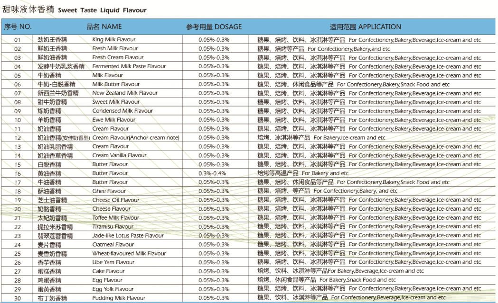
Task: Click the NO. column header
Action: pos(18,27)
